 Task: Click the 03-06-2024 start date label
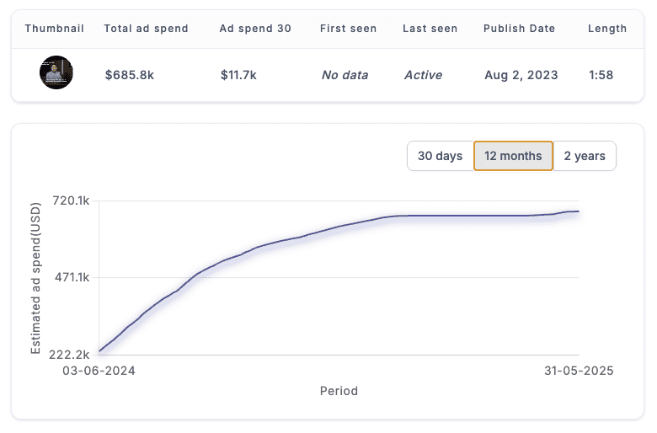point(99,371)
